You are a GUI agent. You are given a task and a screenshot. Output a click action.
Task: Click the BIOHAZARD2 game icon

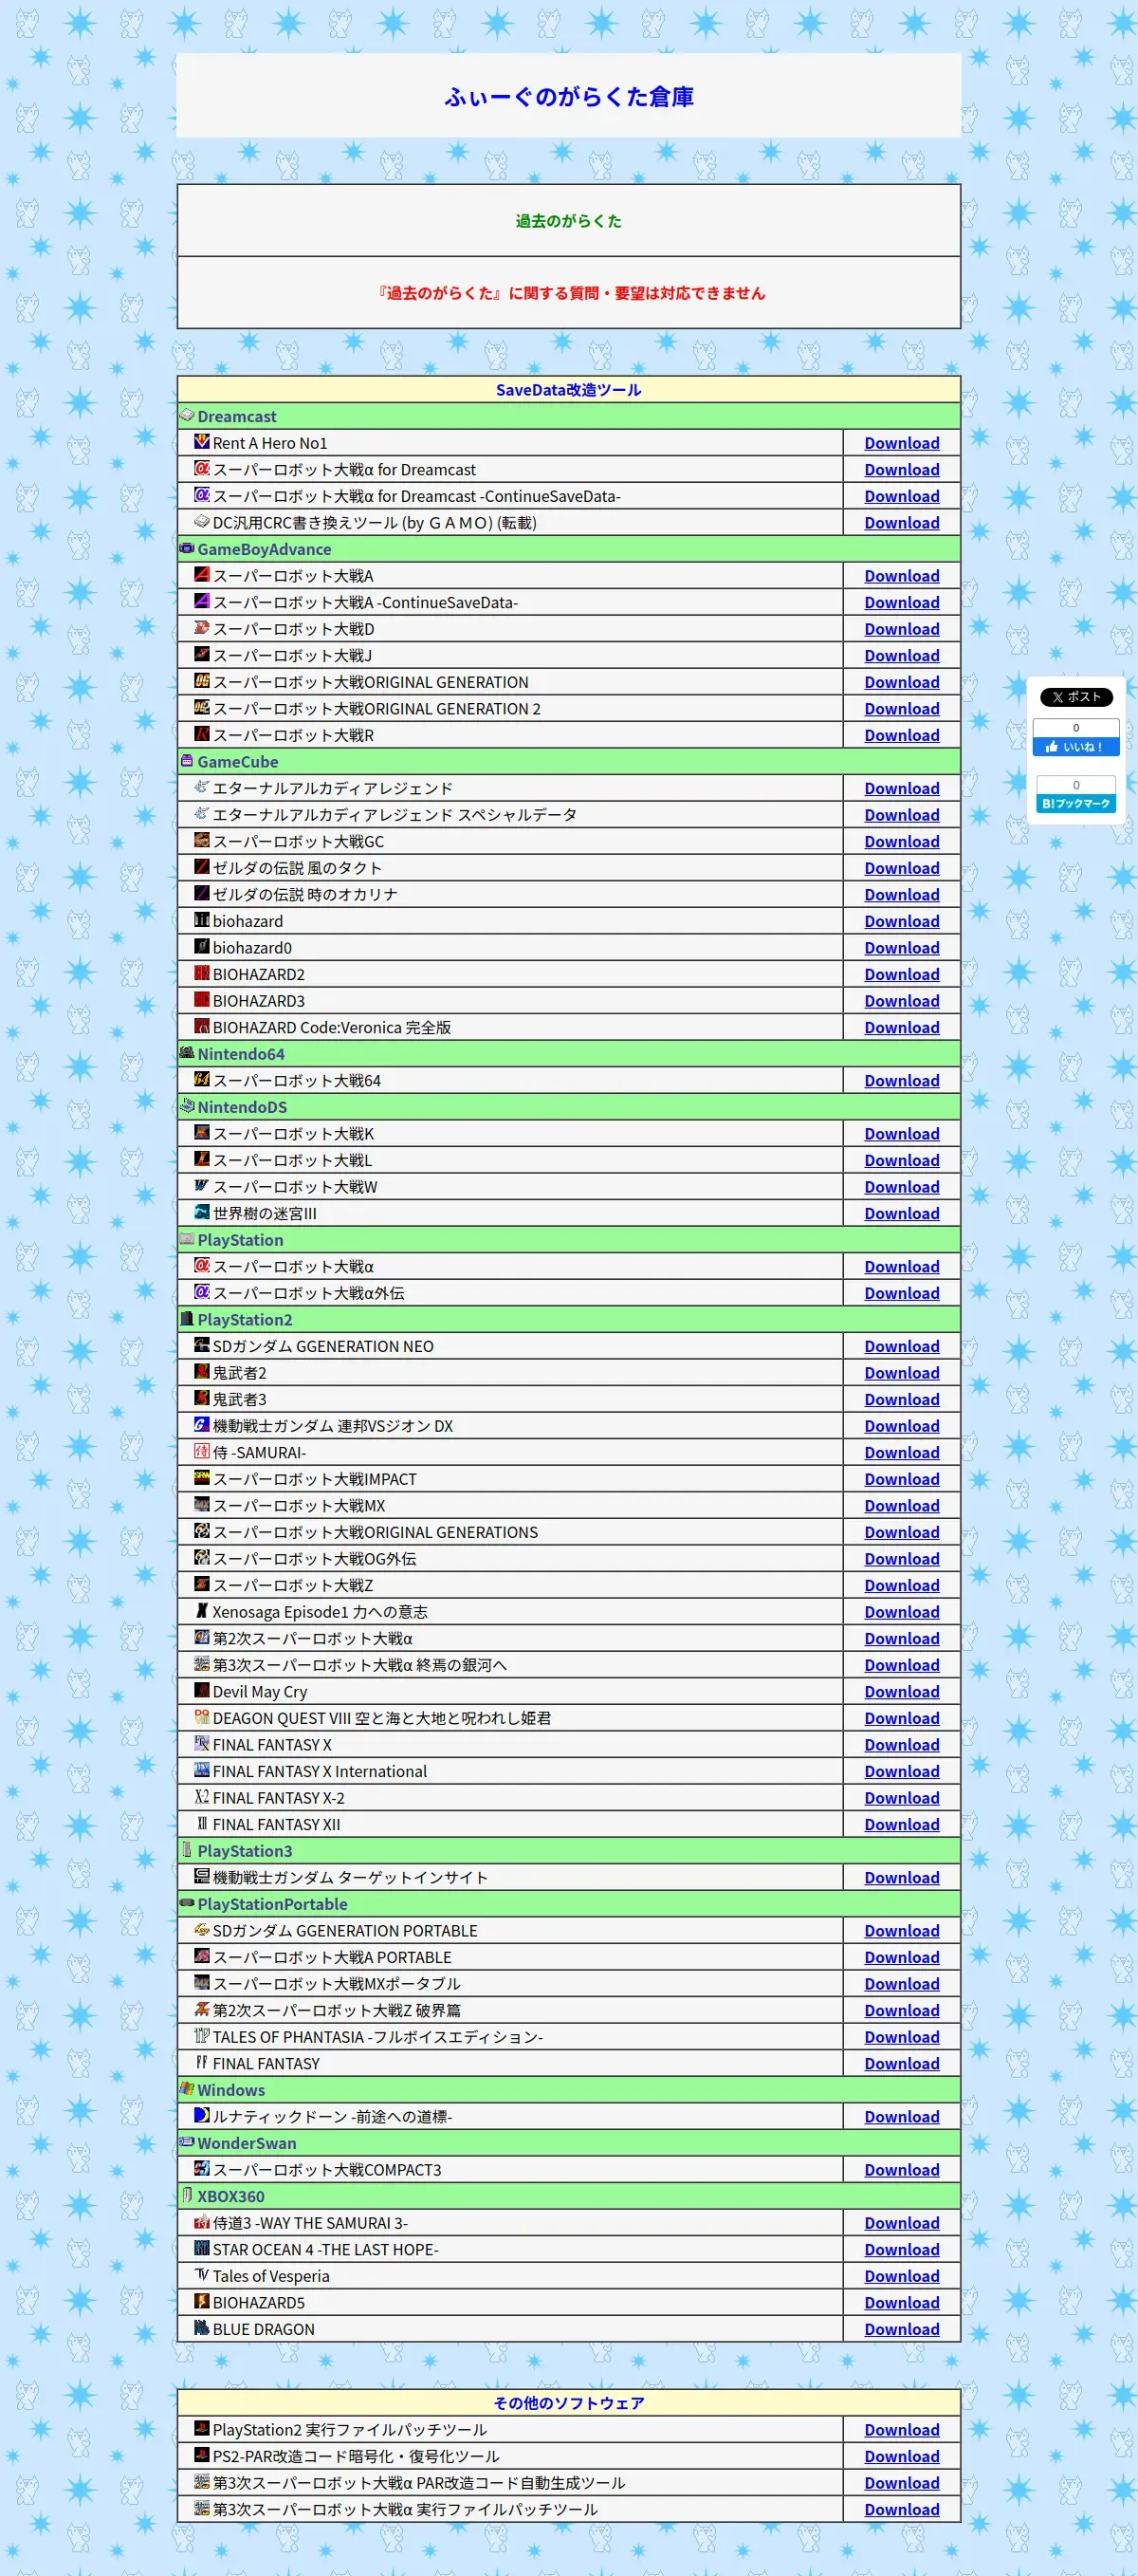pos(202,972)
